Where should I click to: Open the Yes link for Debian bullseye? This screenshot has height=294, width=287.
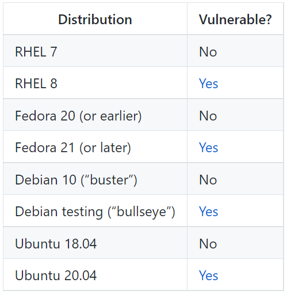coord(208,212)
